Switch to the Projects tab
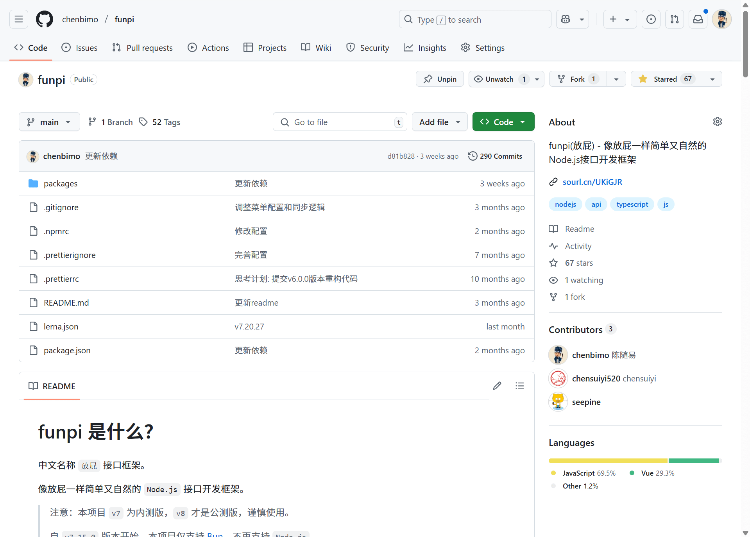 265,48
